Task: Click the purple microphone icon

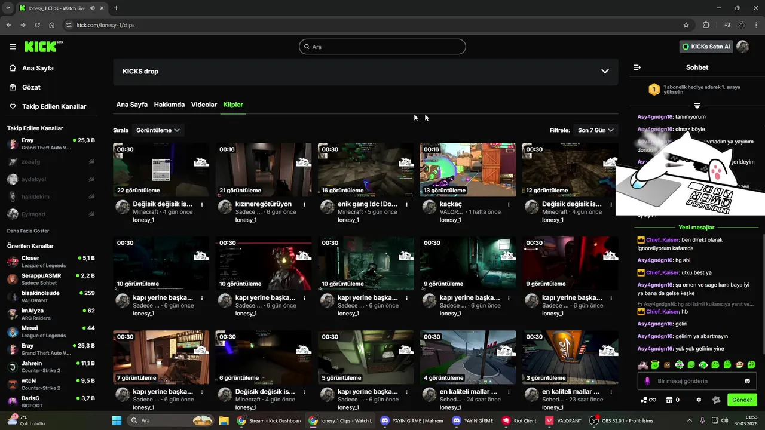Action: [x=647, y=381]
